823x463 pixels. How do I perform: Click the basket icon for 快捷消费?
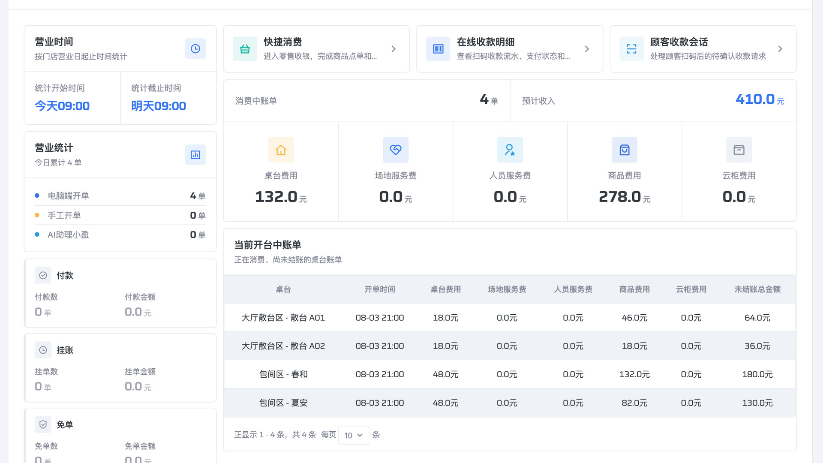pyautogui.click(x=245, y=49)
